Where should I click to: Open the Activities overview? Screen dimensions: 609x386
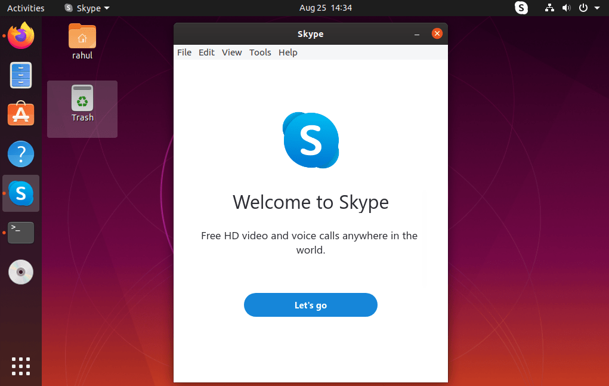click(x=26, y=8)
